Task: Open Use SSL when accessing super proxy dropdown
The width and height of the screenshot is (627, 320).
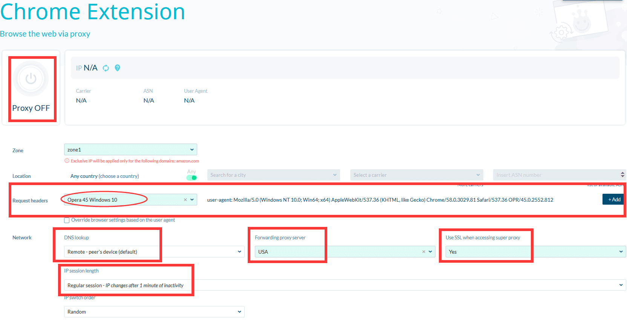Action: coord(536,252)
